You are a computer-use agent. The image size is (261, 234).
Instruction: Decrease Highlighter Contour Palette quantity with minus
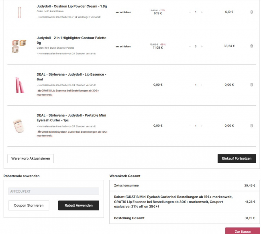190,46
